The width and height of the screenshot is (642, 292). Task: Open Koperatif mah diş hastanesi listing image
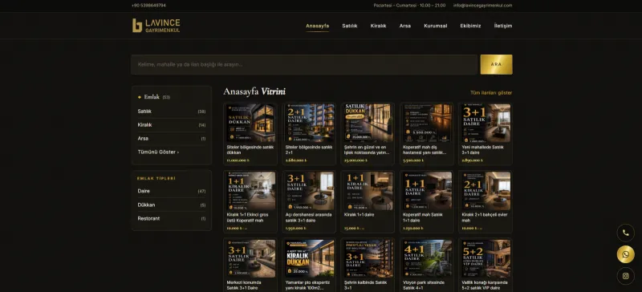click(x=427, y=123)
